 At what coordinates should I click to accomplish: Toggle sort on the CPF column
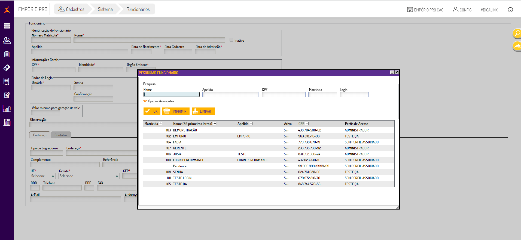click(307, 124)
